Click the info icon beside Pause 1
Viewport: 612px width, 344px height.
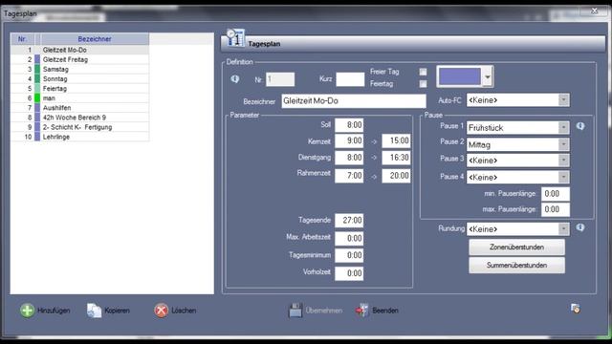[580, 126]
